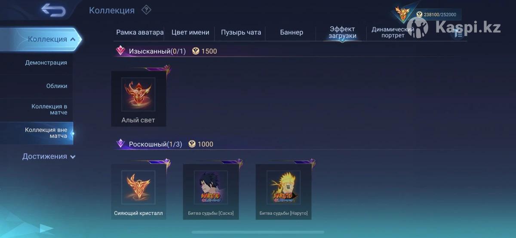This screenshot has height=238, width=516.
Task: Choose the Битва судьбы [Саскэ] item
Action: 211,192
